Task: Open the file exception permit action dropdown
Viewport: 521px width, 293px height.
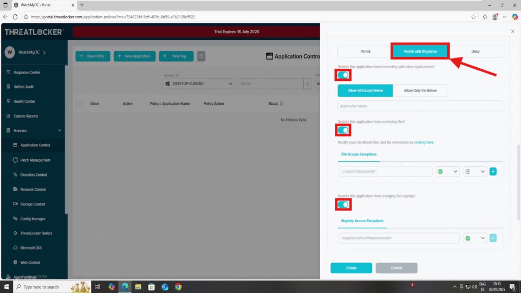Action: click(448, 171)
